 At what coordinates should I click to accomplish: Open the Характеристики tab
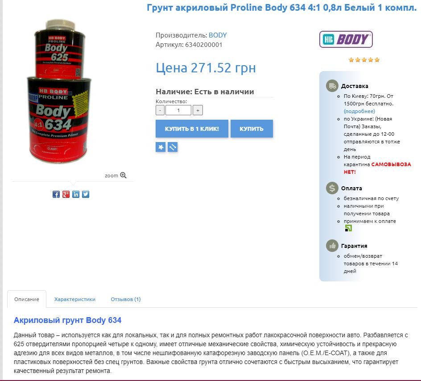coord(74,299)
